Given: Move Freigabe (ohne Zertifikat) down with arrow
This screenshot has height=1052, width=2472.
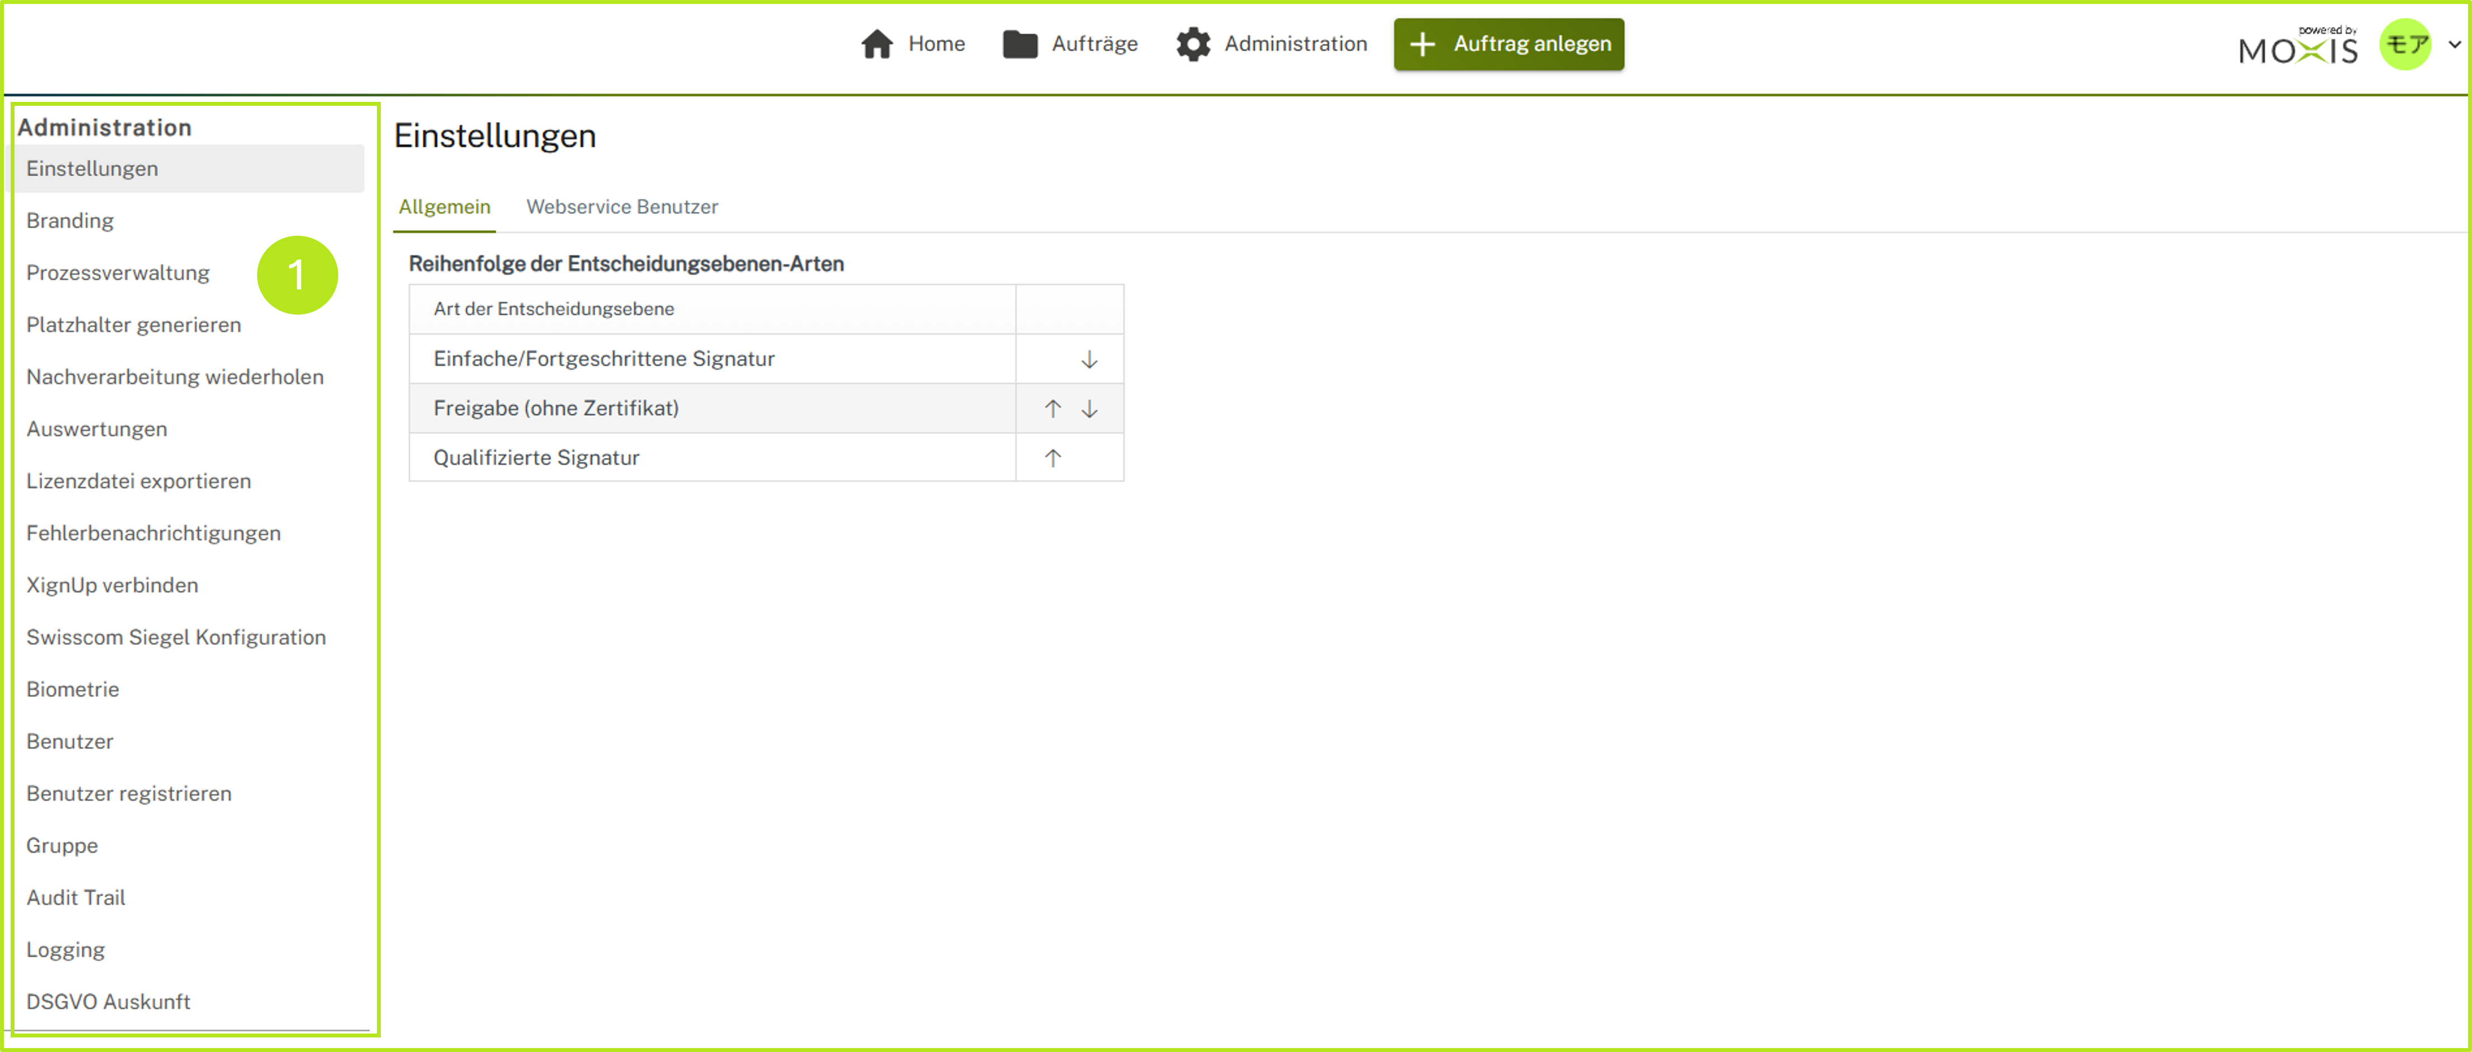Looking at the screenshot, I should (x=1089, y=409).
